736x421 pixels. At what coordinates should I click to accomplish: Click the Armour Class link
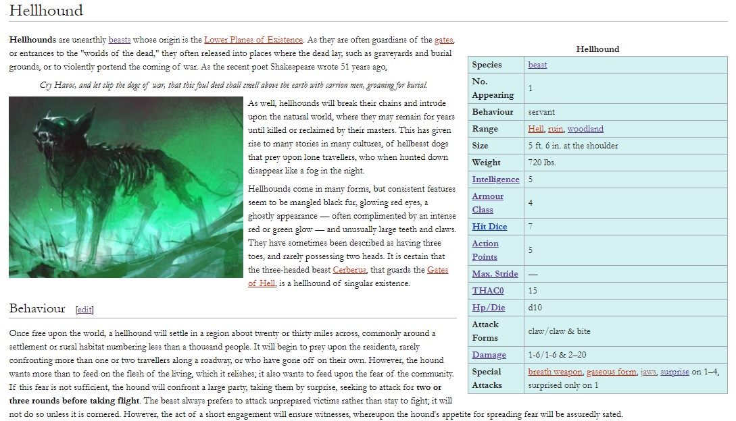488,203
